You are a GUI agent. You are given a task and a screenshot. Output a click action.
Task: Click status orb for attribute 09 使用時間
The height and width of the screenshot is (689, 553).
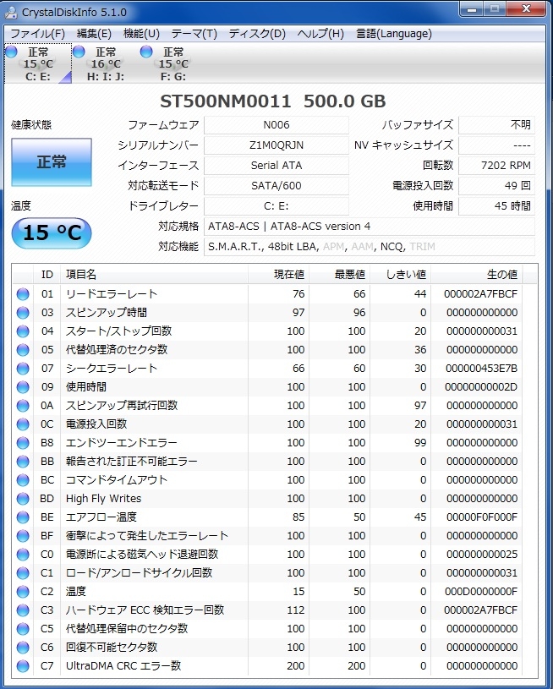23,387
